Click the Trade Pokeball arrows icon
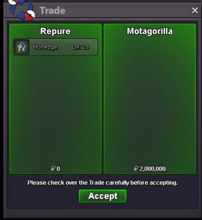 pyautogui.click(x=22, y=10)
